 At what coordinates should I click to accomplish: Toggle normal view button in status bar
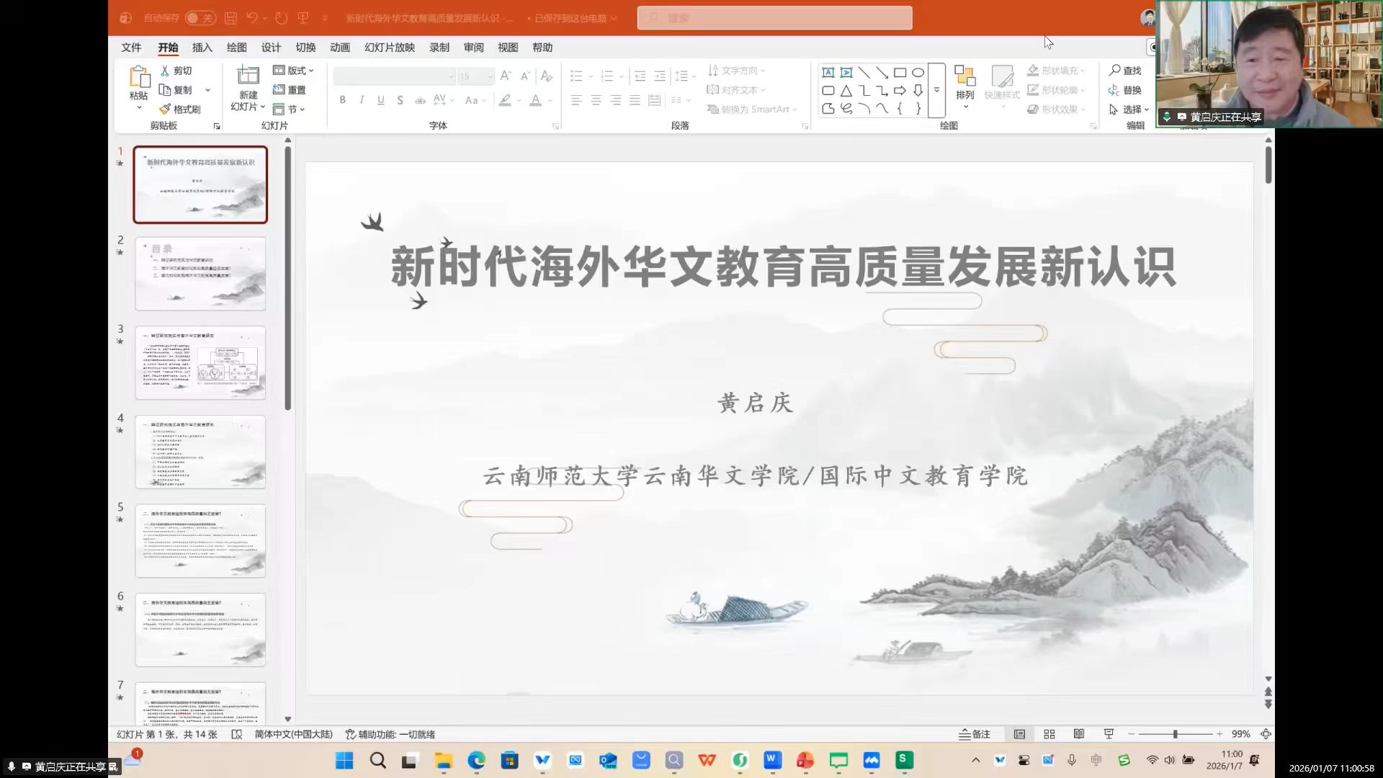click(1019, 734)
